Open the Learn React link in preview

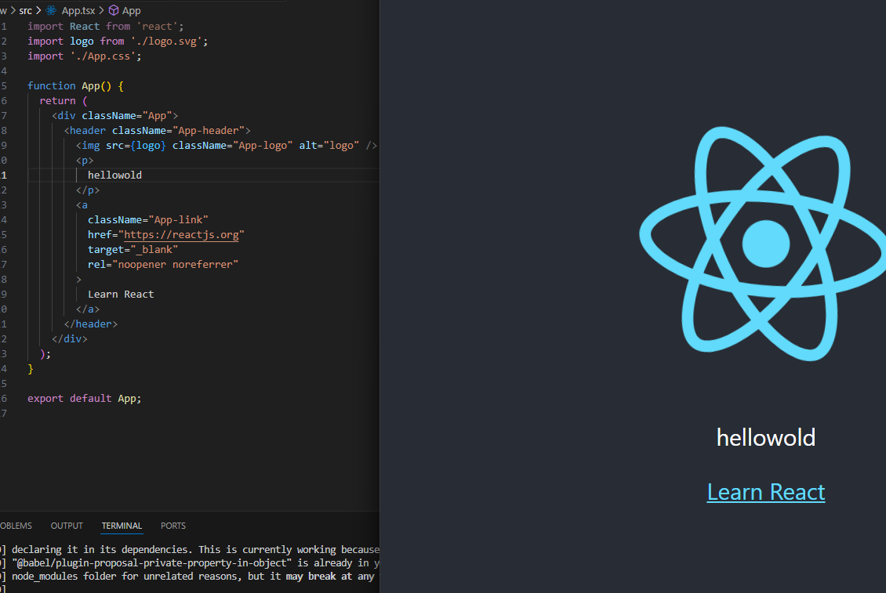tap(765, 492)
